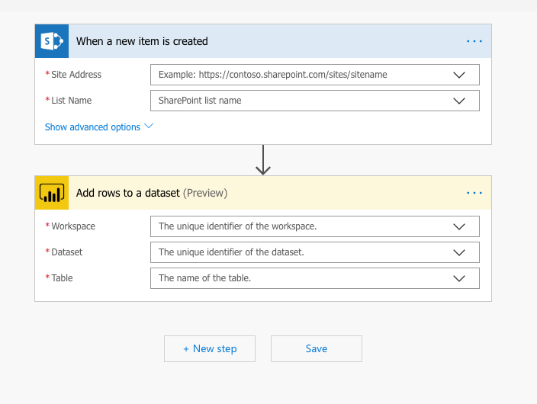537x404 pixels.
Task: Click into the SharePoint list name field
Action: click(297, 101)
